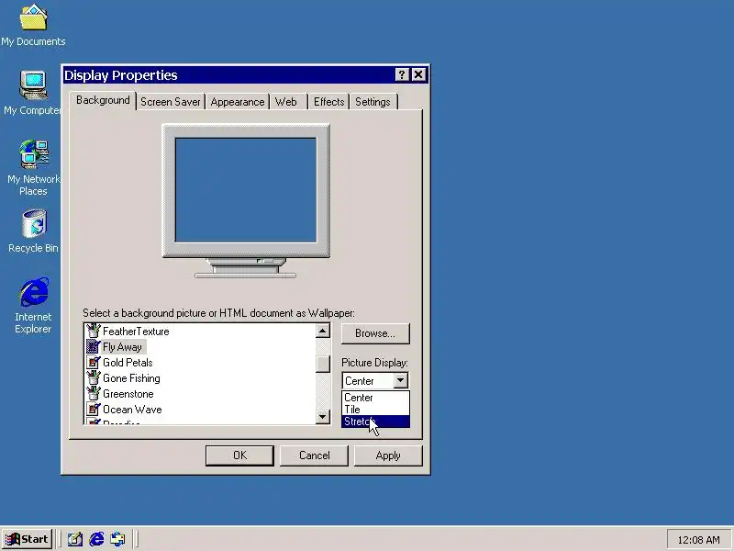This screenshot has width=734, height=551.
Task: Click the Cancel button
Action: pos(314,455)
